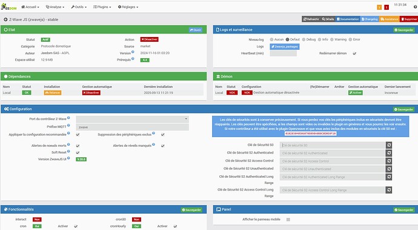Click the Préfixe MQTT input field
The image size is (418, 230).
[132, 127]
